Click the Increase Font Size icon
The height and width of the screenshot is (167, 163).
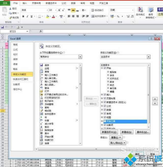pyautogui.click(x=59, y=10)
